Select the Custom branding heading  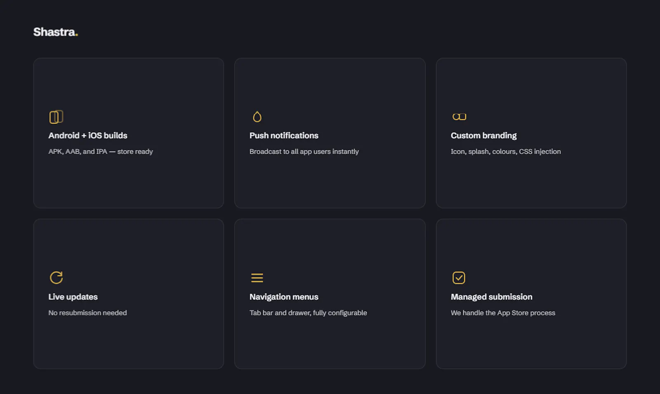tap(483, 135)
